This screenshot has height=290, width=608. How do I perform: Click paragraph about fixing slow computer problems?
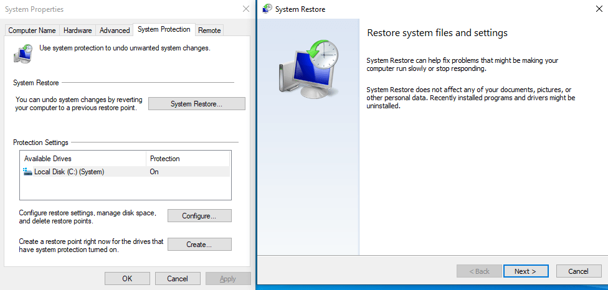pos(462,65)
